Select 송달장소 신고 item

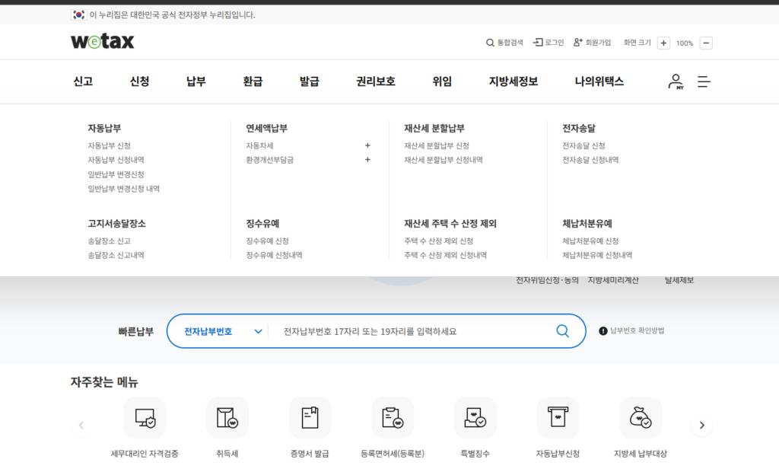point(110,241)
